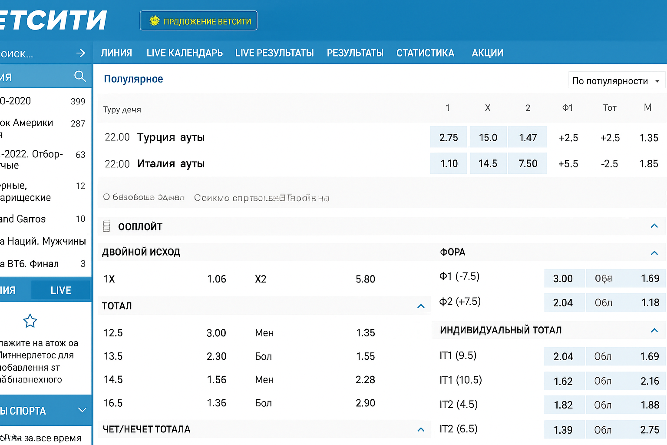Image resolution: width=667 pixels, height=445 pixels.
Task: Open the ЛИНИЯ menu tab
Action: pyautogui.click(x=116, y=53)
